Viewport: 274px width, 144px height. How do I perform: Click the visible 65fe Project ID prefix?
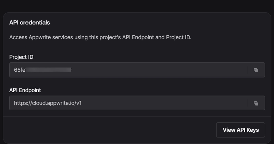pyautogui.click(x=20, y=70)
